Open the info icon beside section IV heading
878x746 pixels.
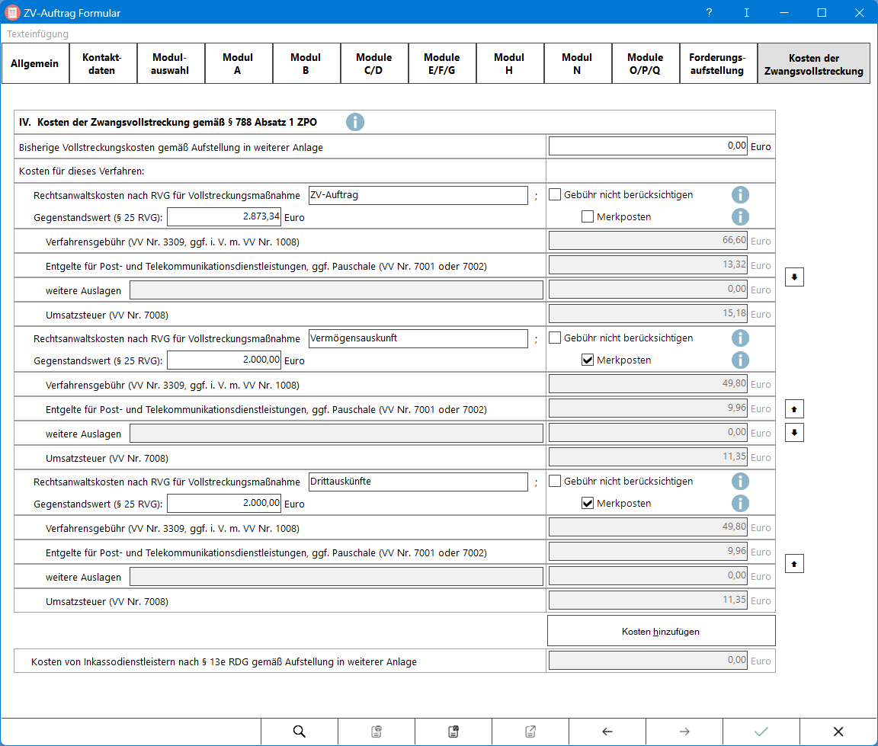click(354, 122)
